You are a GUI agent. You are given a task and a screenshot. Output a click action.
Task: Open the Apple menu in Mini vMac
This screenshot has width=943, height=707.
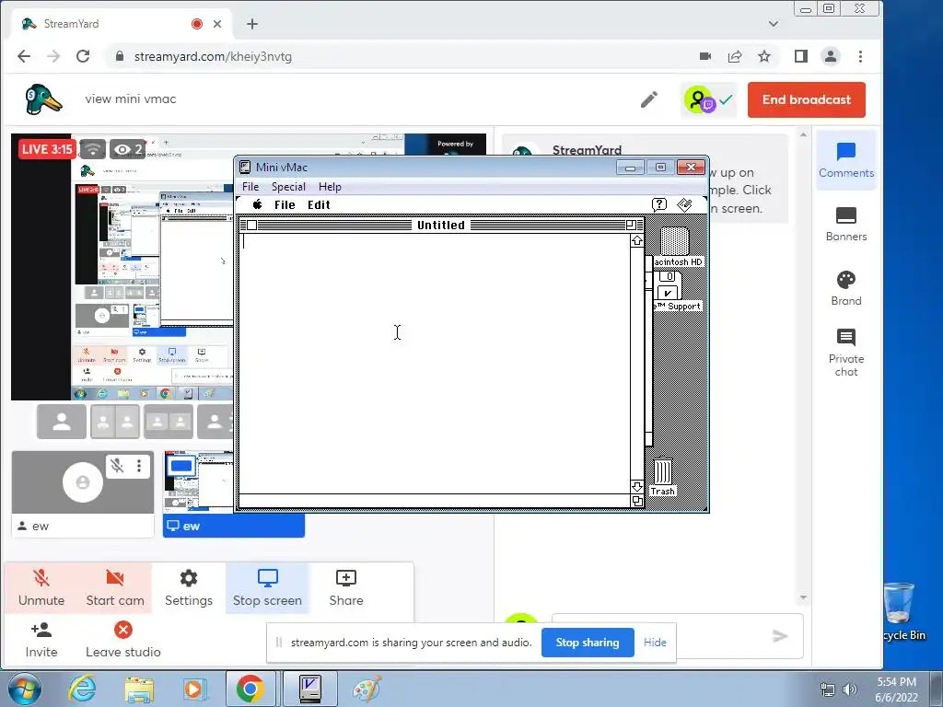(258, 204)
